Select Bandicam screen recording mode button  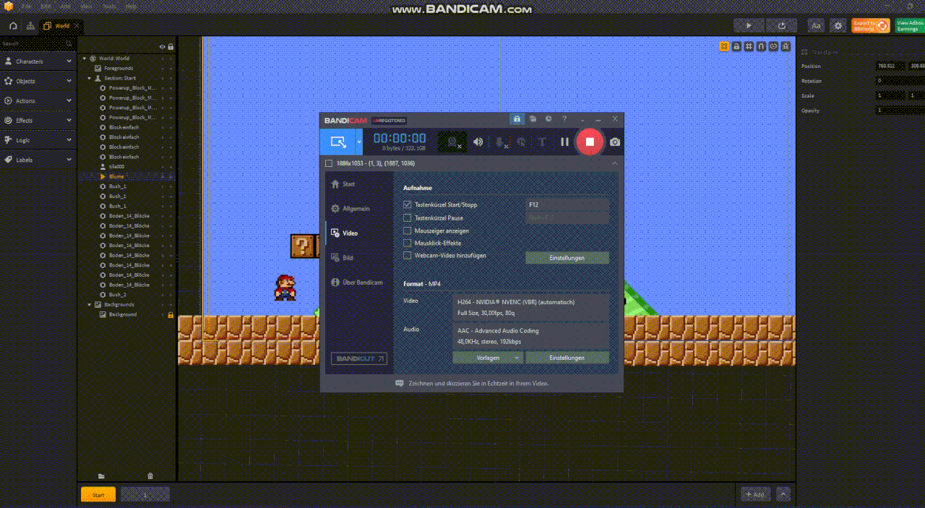coord(337,142)
